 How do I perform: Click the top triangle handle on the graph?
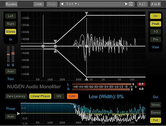coord(87,13)
